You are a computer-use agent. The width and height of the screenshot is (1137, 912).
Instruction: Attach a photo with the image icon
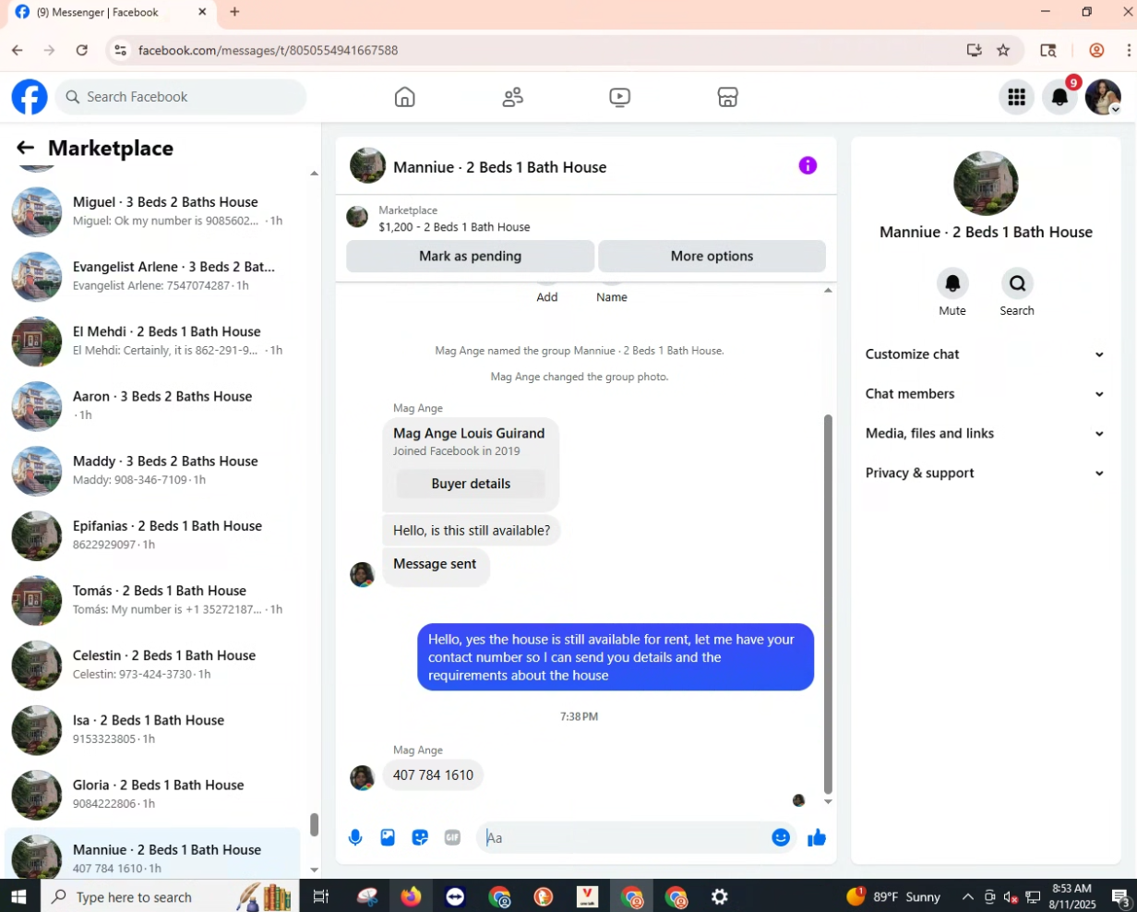(x=388, y=837)
